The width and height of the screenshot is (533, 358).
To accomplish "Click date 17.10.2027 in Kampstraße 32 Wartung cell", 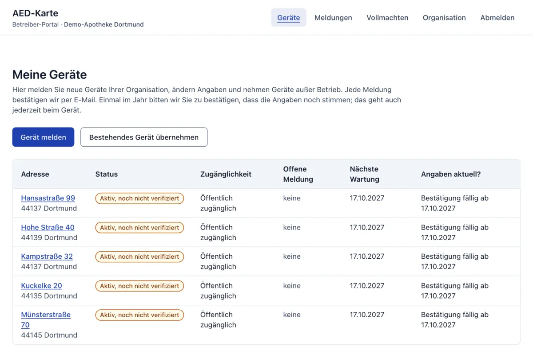I will pyautogui.click(x=367, y=256).
